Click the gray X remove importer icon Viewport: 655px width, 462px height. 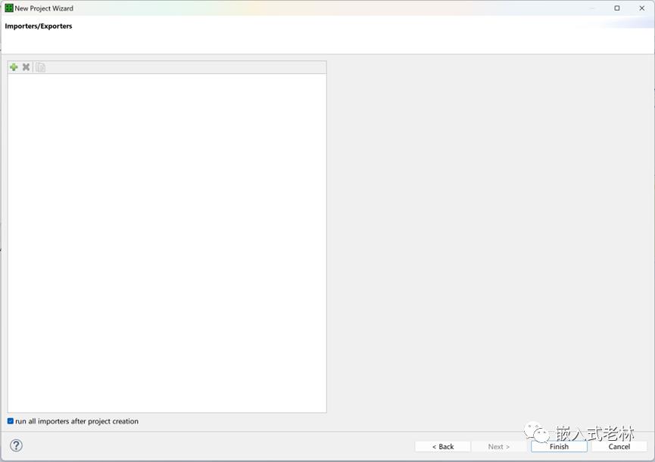click(x=26, y=67)
